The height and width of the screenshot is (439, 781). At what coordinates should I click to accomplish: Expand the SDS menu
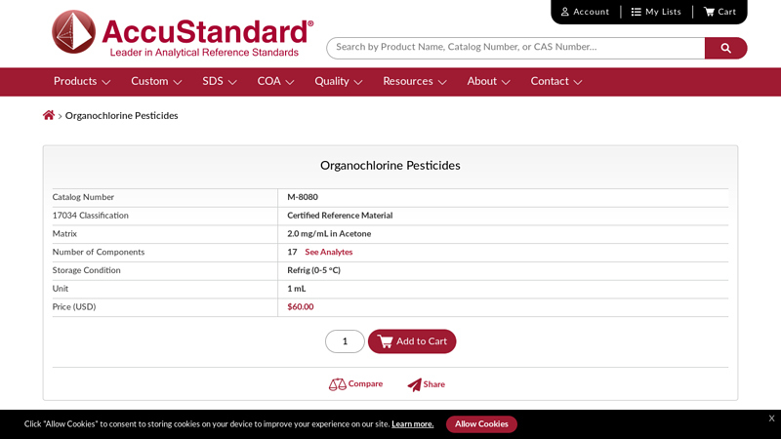tap(219, 81)
